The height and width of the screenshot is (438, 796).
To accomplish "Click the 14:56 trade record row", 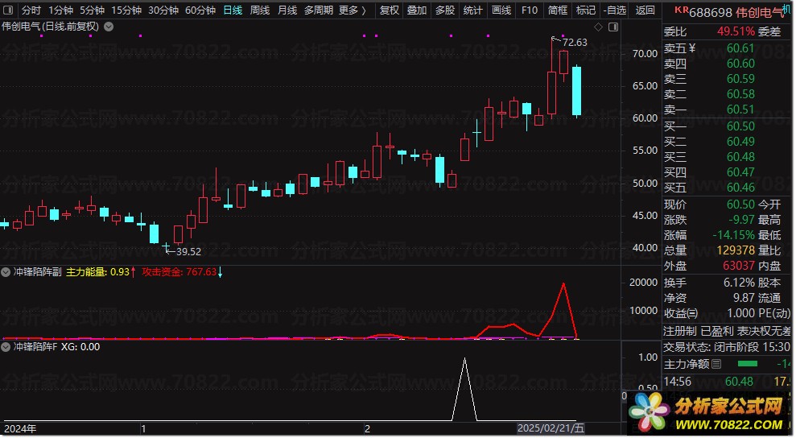I will (x=727, y=382).
